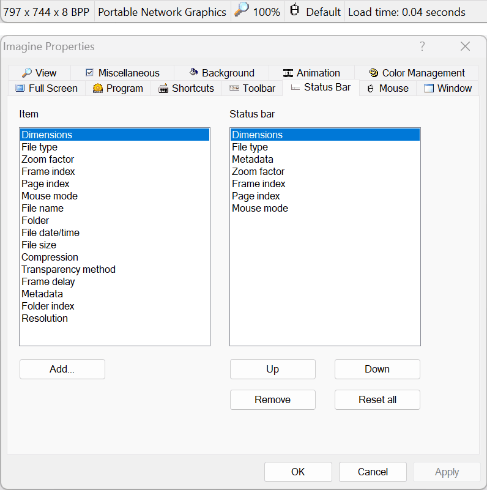Screen dimensions: 487x490
Task: Click the Full Screen tab monitor icon
Action: [20, 88]
